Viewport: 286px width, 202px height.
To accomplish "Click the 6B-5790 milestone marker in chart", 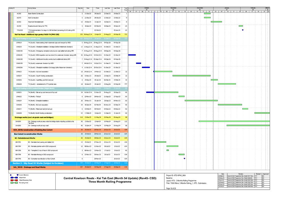I will coord(184,159).
